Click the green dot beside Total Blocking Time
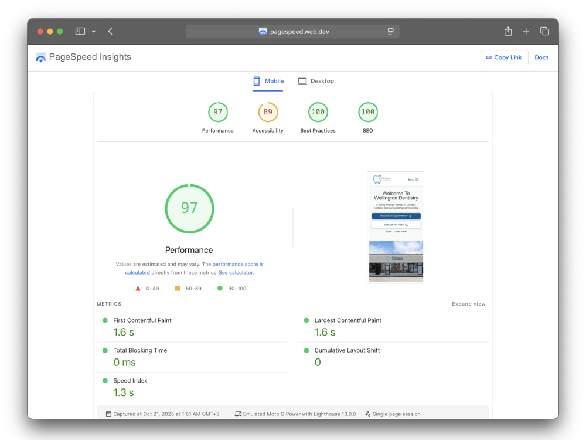 pos(105,351)
